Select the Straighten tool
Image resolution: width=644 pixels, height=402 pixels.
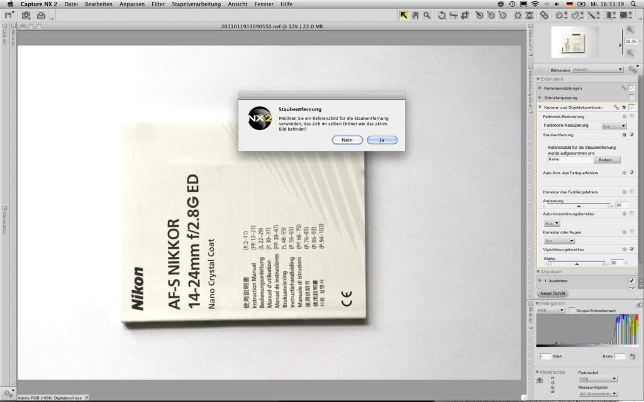point(453,15)
